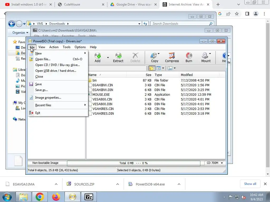
Task: Click the Chrome profile avatar icon
Action: pyautogui.click(x=256, y=14)
